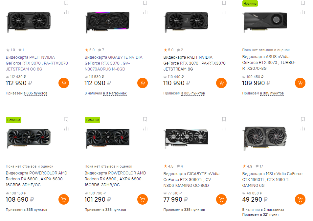Compare the MSI GTX 1660 Ti card
Screen dimensions: 313x221
pos(303,128)
